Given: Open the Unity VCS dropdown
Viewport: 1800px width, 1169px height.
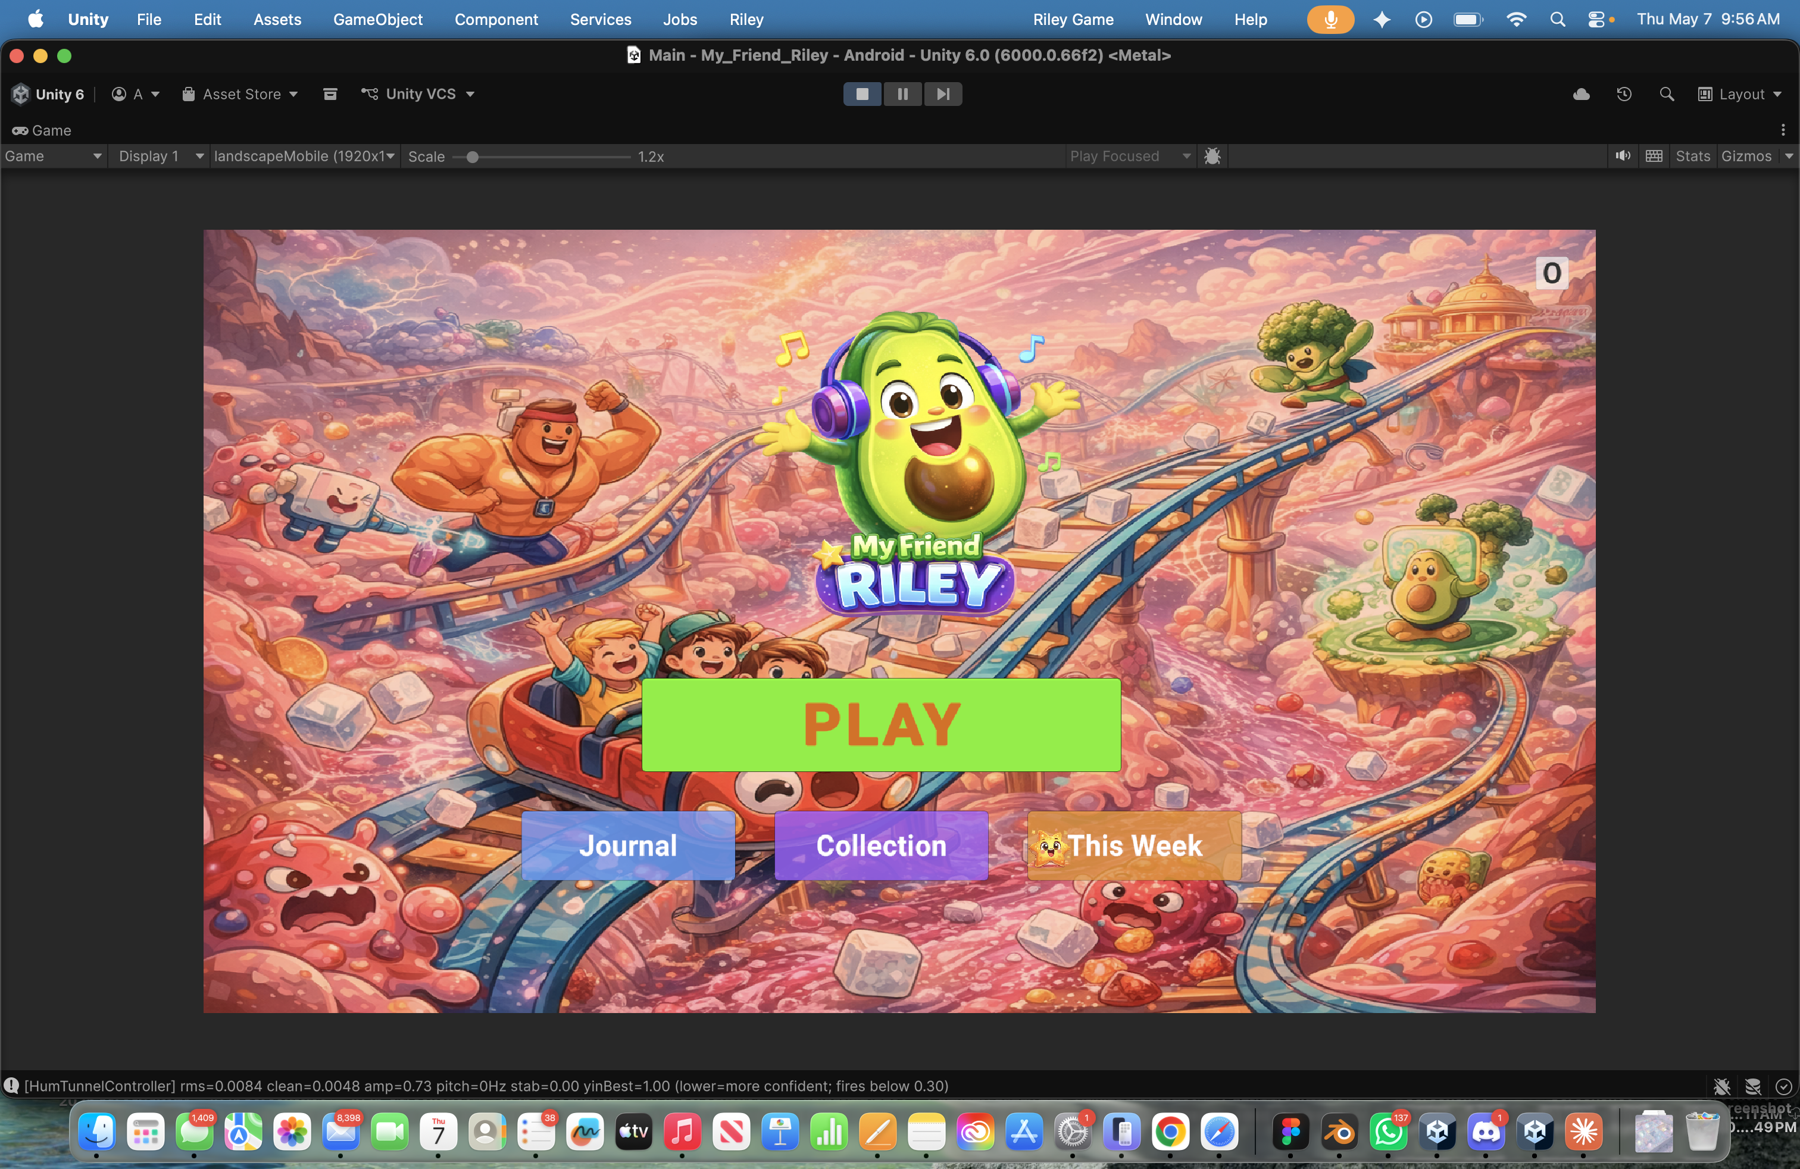Looking at the screenshot, I should (417, 94).
